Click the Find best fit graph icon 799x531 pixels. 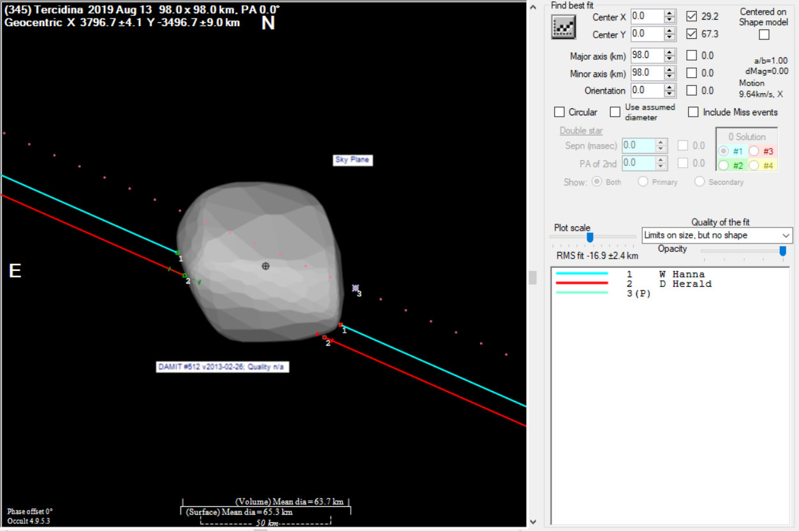click(564, 26)
